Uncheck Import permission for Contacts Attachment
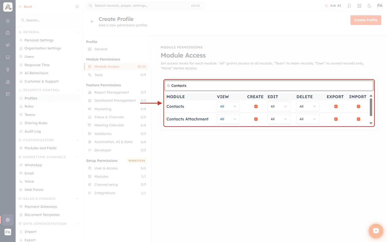 [359, 119]
